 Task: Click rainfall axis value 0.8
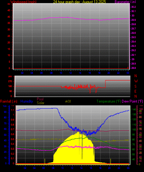13,125
